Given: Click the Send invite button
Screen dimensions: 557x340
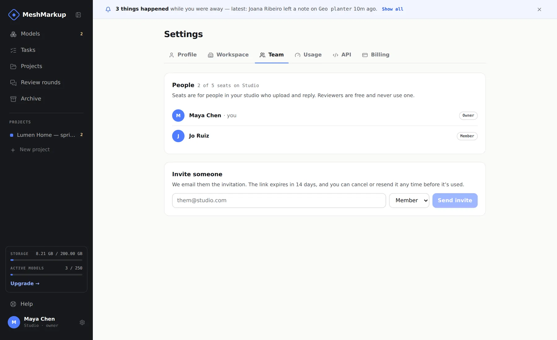Looking at the screenshot, I should 455,201.
